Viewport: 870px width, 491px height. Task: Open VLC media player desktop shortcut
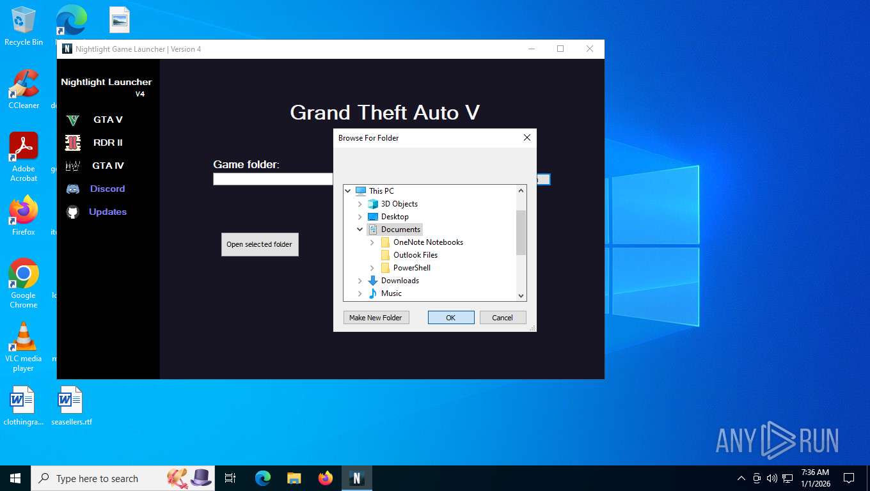click(24, 347)
